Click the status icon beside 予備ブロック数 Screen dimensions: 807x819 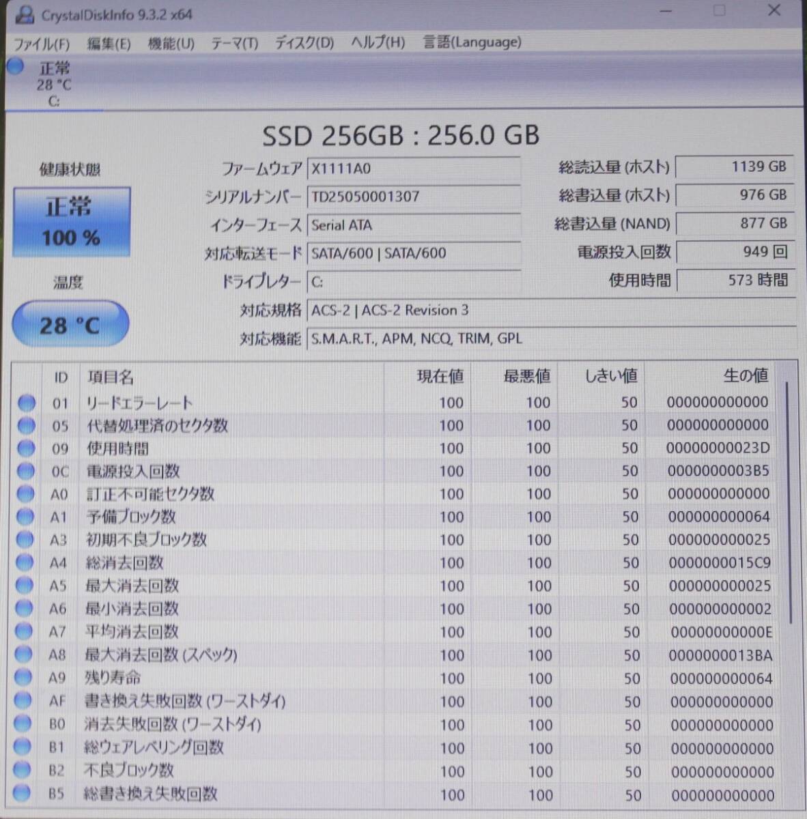click(26, 517)
